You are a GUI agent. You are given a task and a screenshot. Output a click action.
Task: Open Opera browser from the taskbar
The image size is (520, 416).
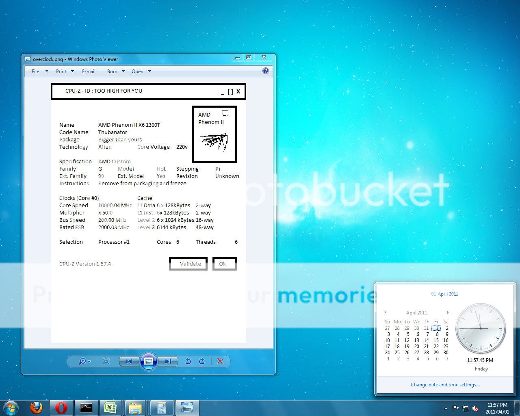click(61, 407)
